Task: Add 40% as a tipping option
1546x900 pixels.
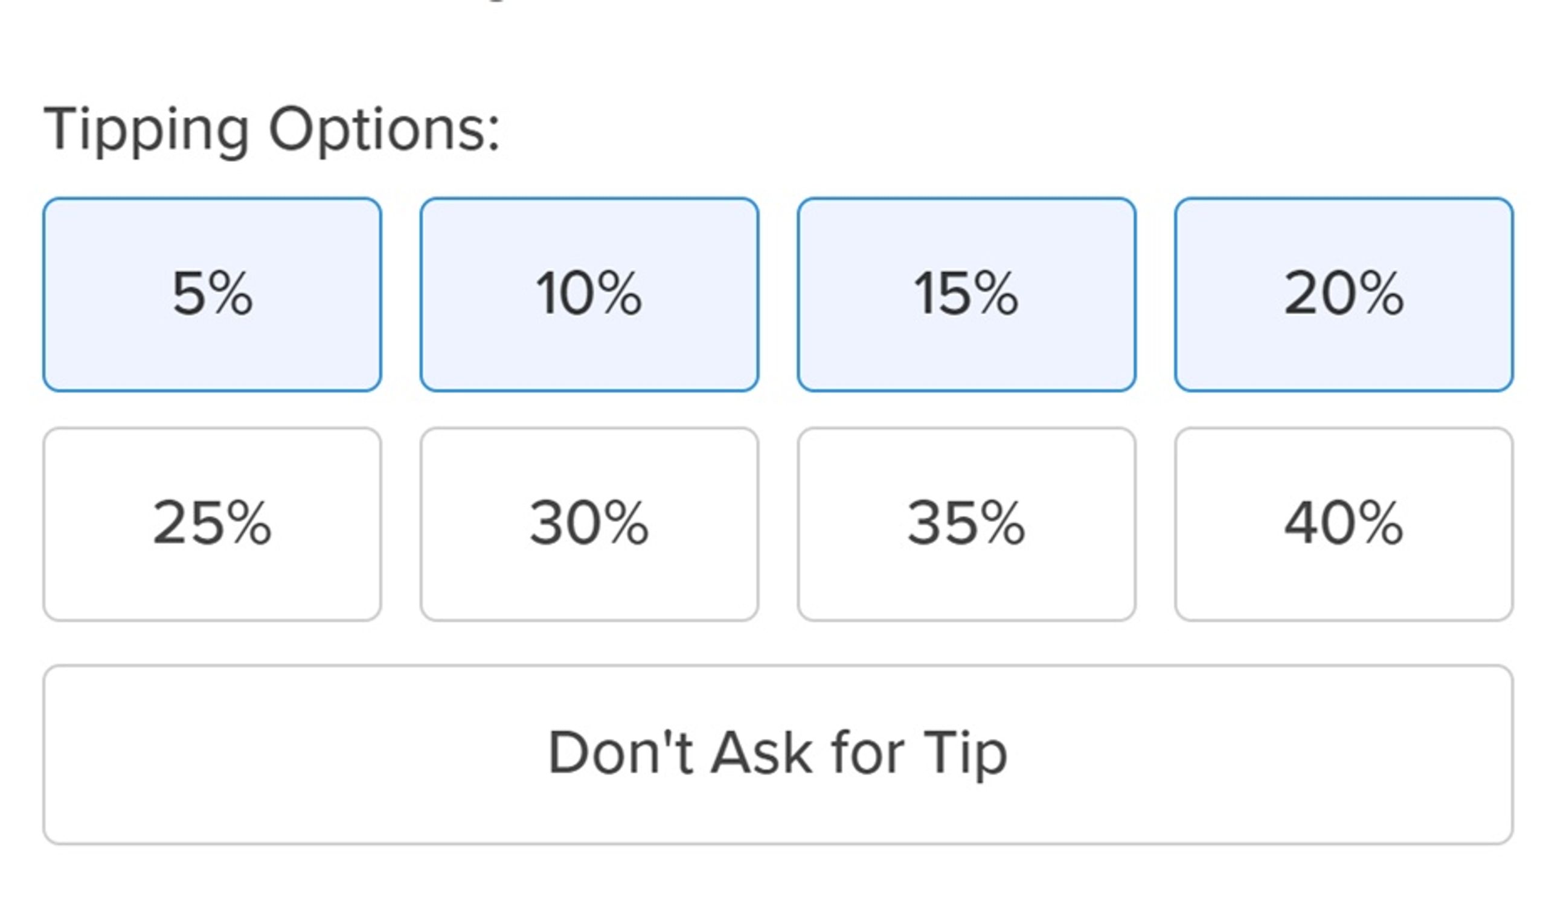Action: pyautogui.click(x=1344, y=524)
